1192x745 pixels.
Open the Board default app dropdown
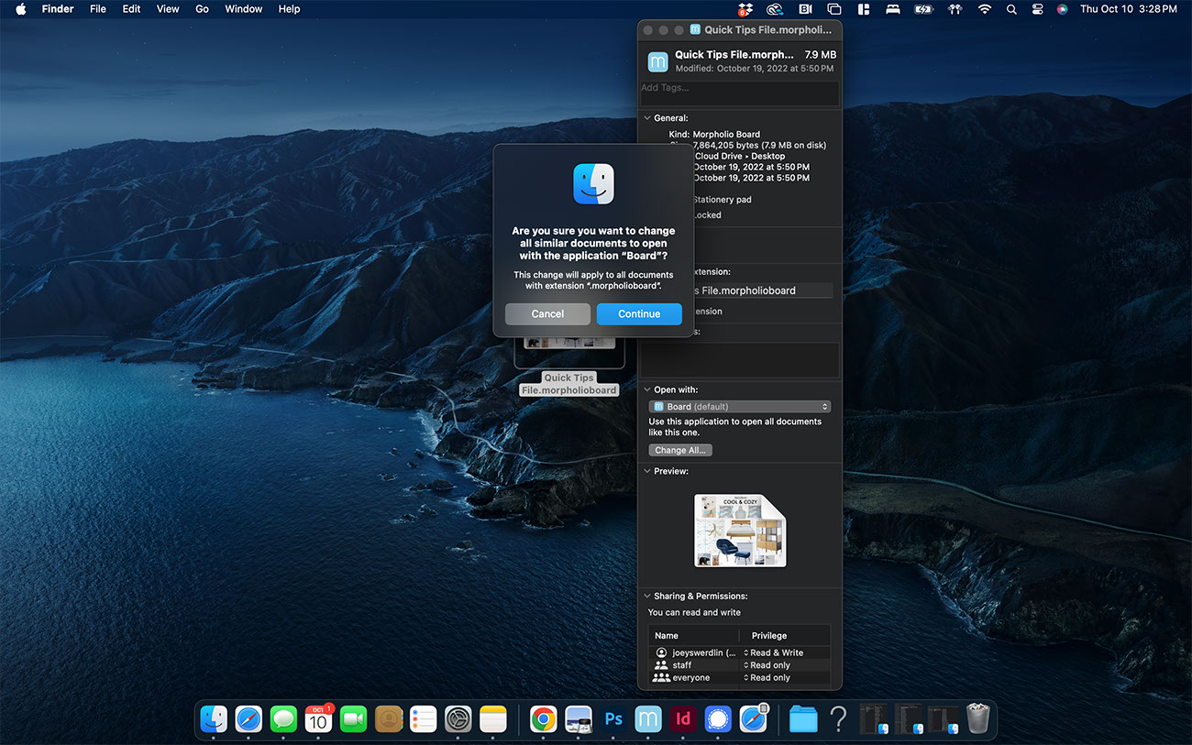point(739,407)
